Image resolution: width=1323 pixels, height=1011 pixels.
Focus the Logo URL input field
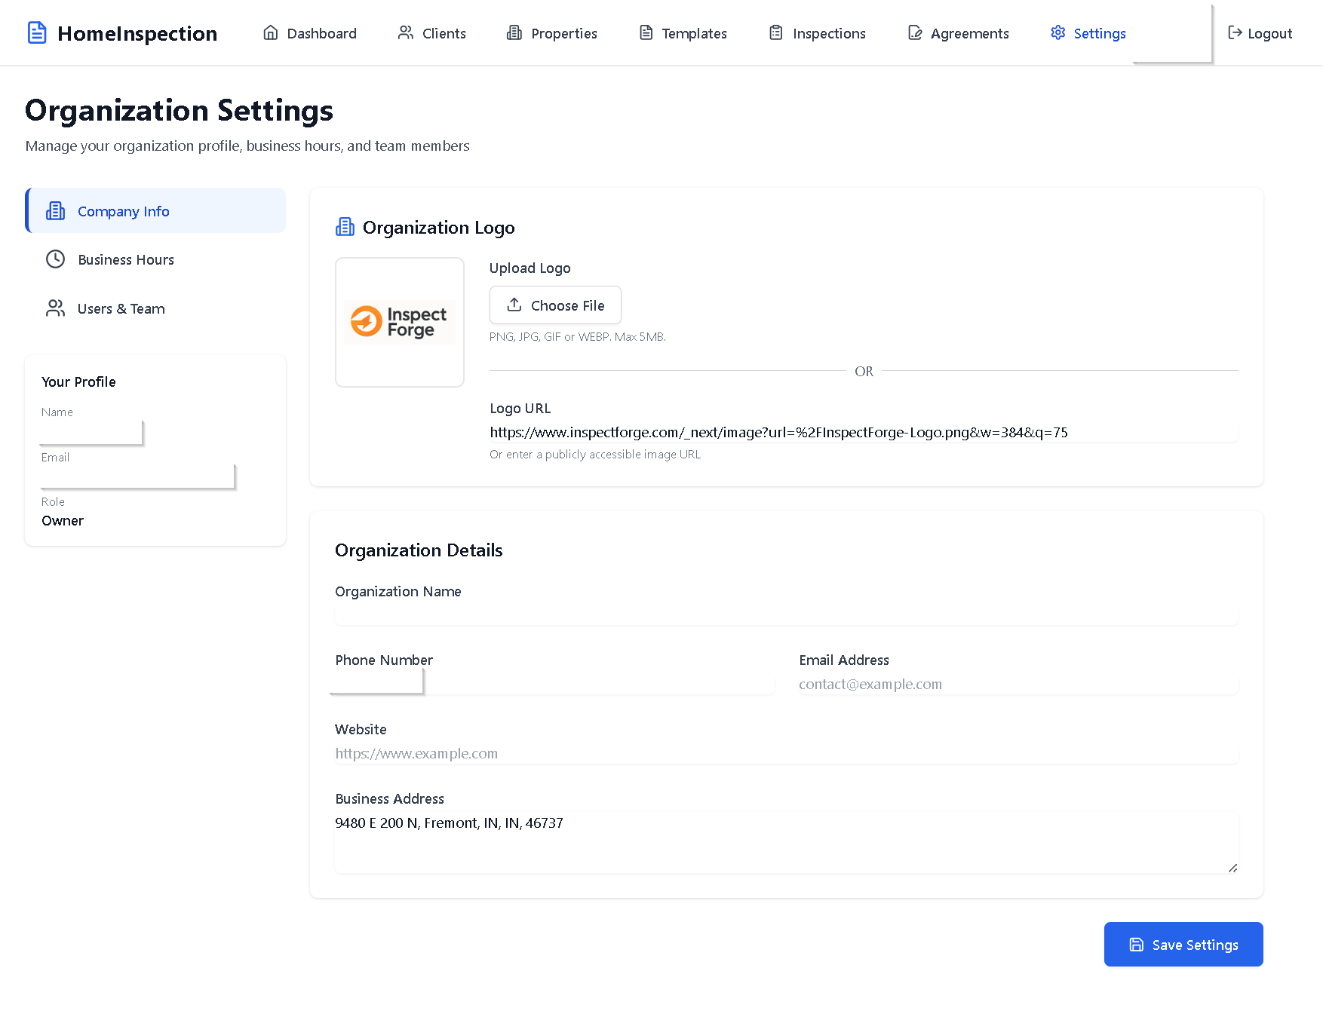[x=863, y=432]
